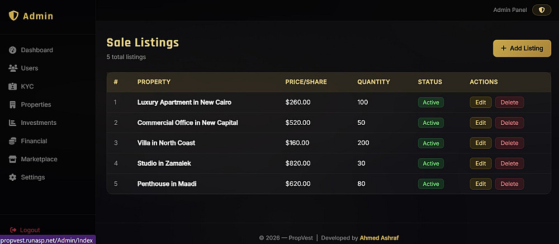Click the Settings gear icon
The image size is (559, 244).
[13, 177]
